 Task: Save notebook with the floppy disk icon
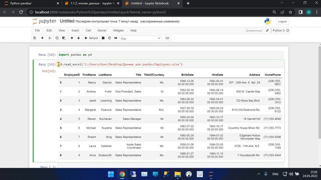click(35, 38)
